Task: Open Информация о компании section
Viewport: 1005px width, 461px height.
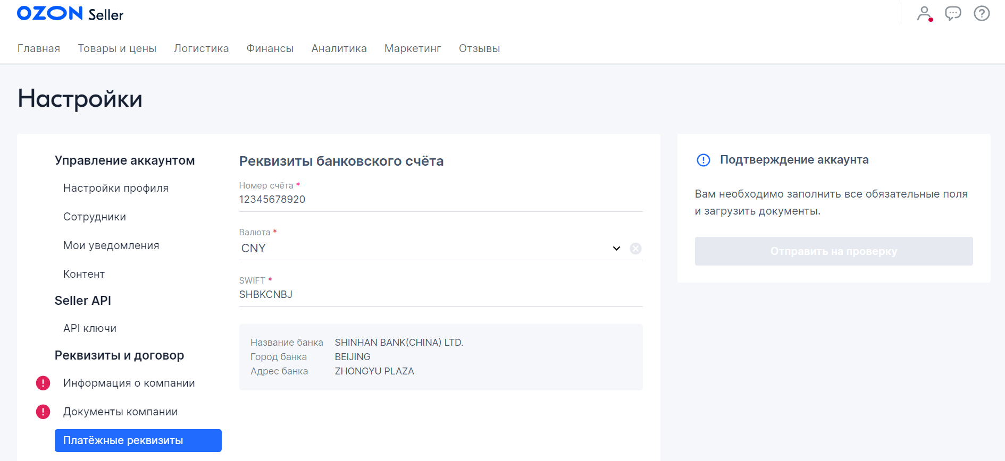Action: click(x=129, y=383)
